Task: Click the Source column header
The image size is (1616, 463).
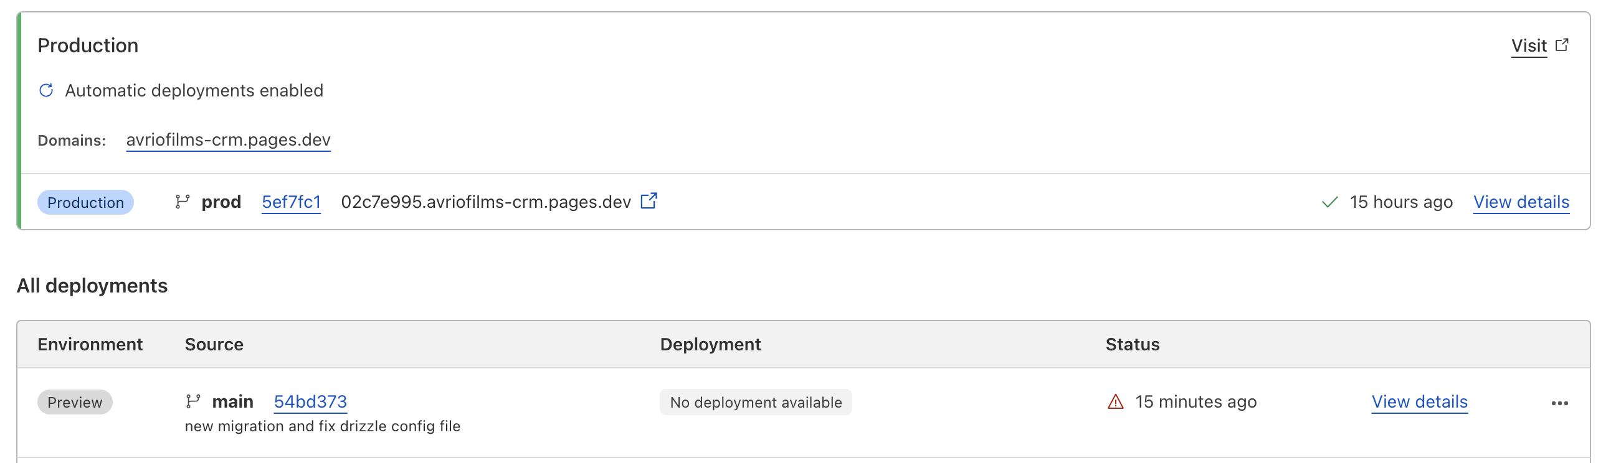Action: tap(214, 344)
